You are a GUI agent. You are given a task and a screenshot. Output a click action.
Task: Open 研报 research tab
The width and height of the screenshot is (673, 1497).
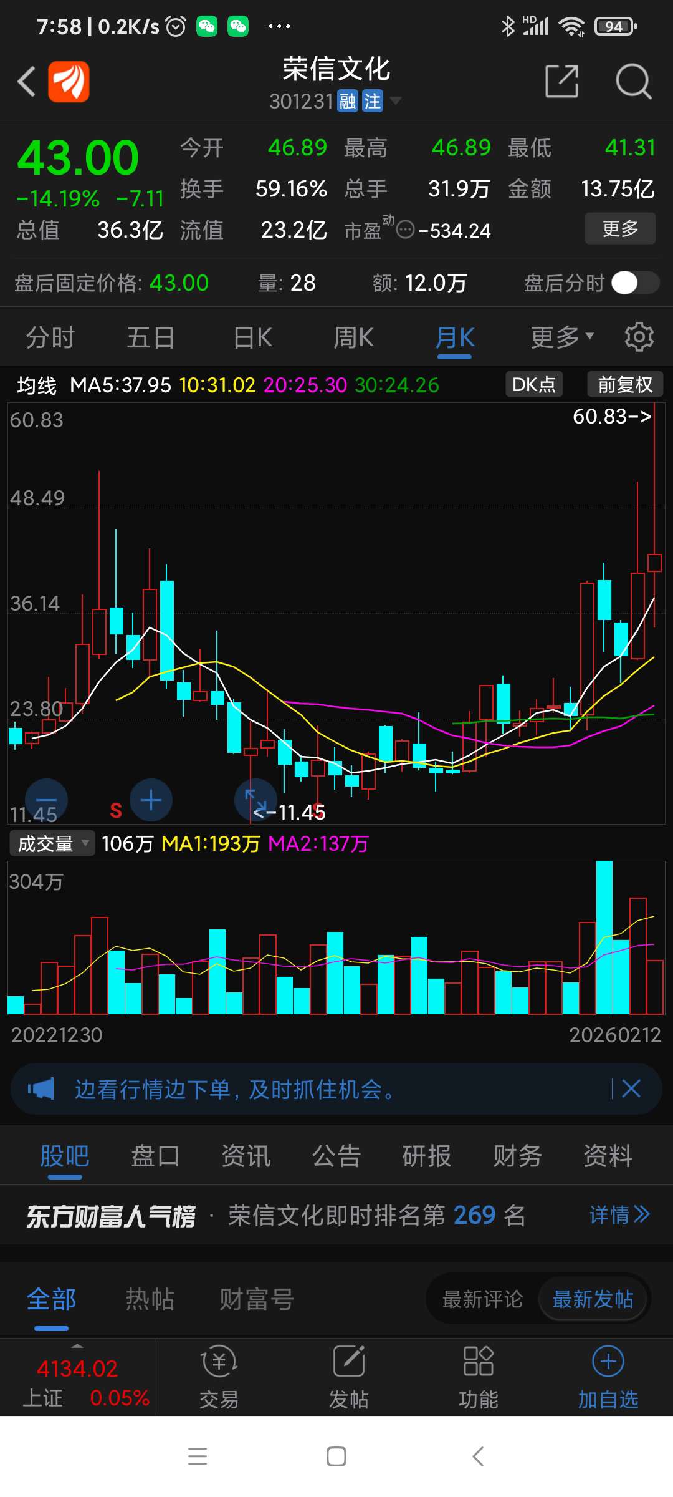tap(427, 1156)
